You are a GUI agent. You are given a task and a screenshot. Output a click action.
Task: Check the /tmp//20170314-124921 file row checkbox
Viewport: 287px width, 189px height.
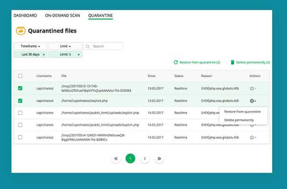[x=20, y=137]
